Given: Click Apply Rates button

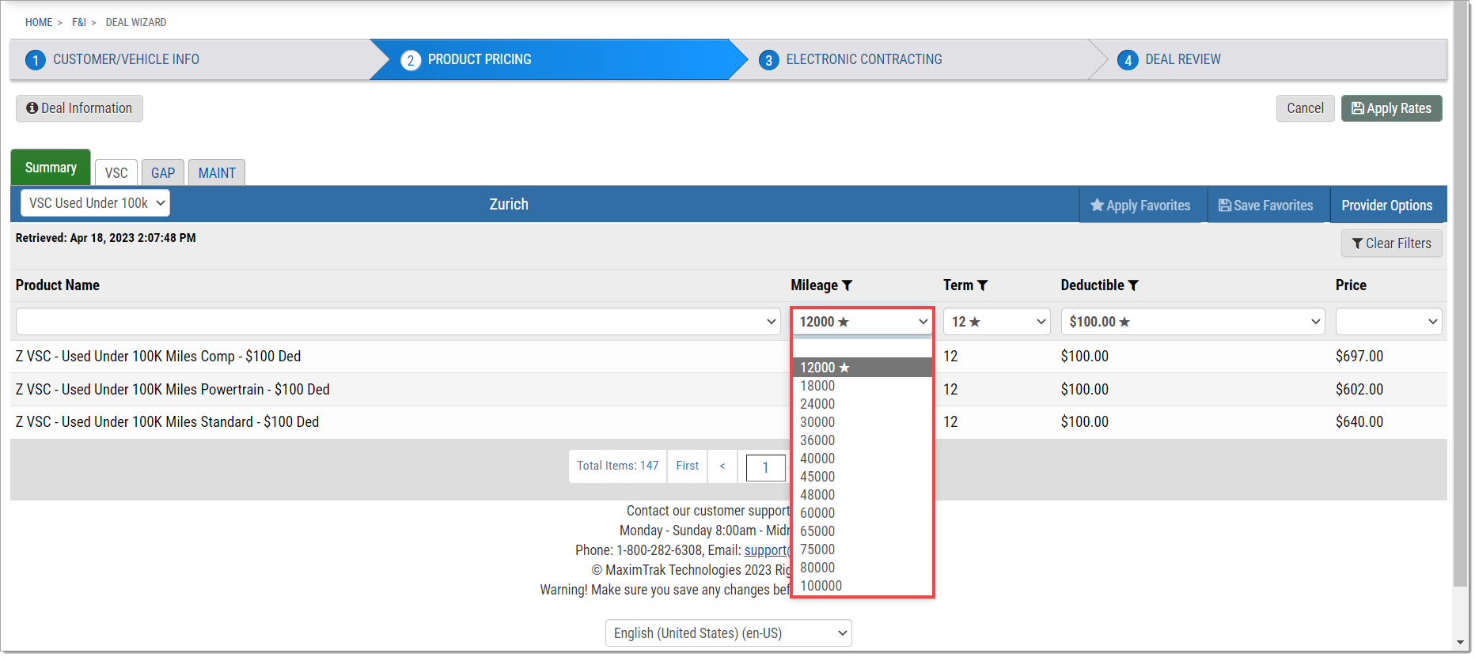Looking at the screenshot, I should 1391,108.
